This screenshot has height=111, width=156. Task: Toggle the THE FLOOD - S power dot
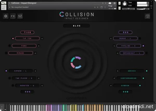[x=10, y=78]
